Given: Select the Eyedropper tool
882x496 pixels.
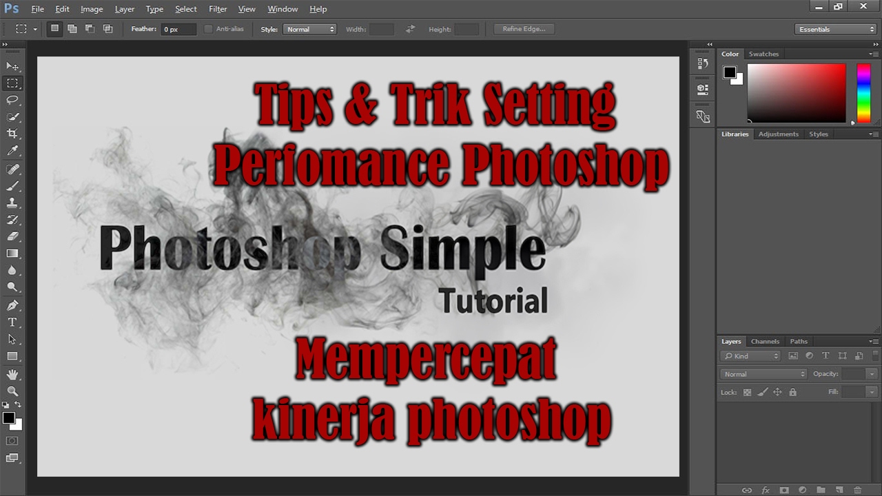Looking at the screenshot, I should 12,151.
